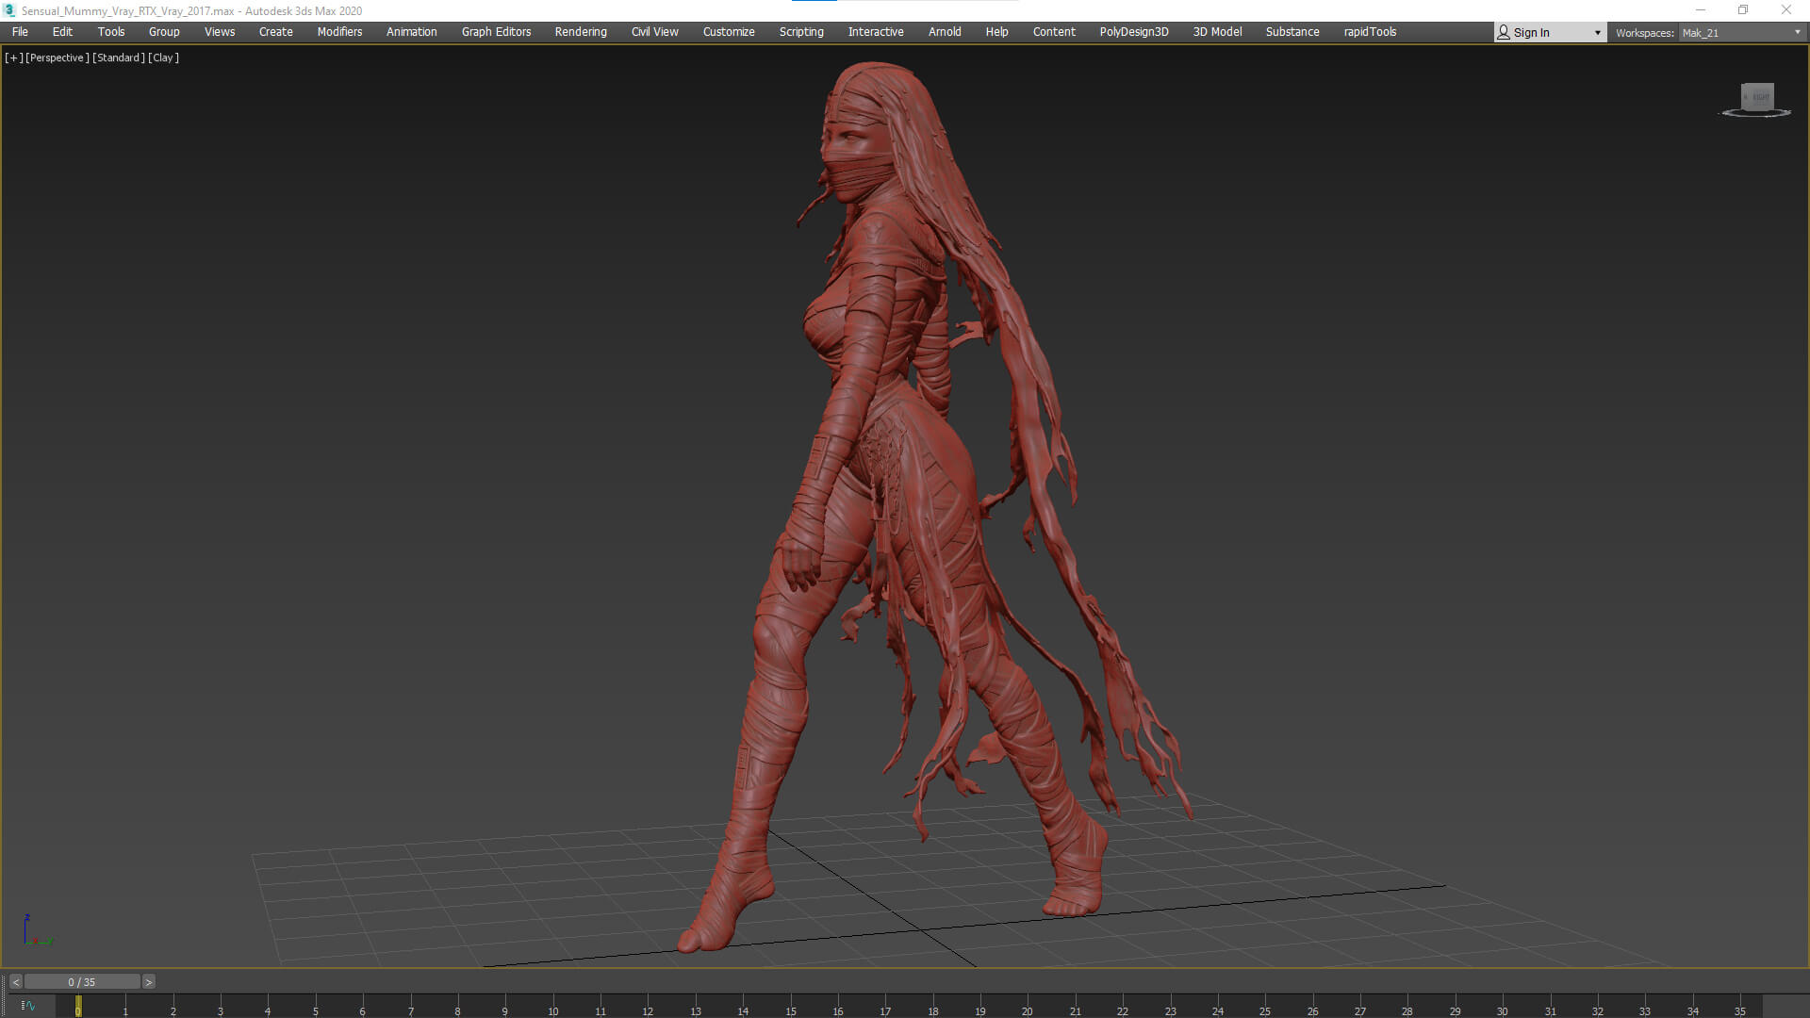
Task: Open the Rendering menu
Action: coord(581,31)
